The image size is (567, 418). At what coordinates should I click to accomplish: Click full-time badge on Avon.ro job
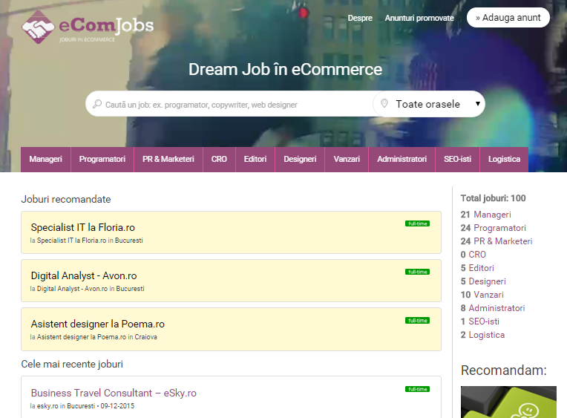tap(417, 272)
